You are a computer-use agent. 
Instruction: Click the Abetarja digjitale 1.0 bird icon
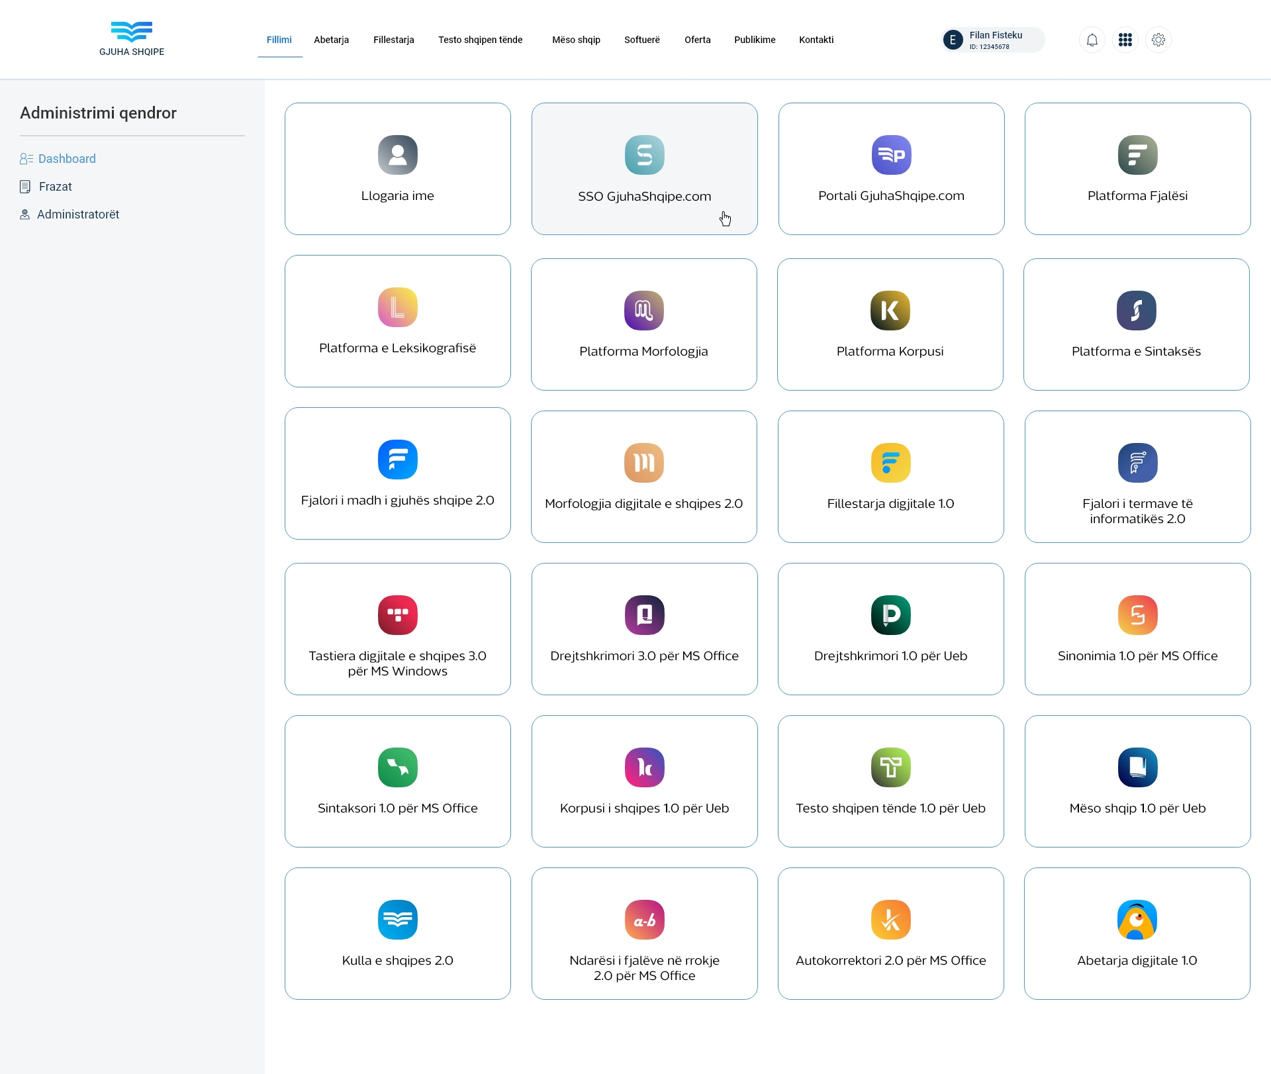click(1137, 920)
